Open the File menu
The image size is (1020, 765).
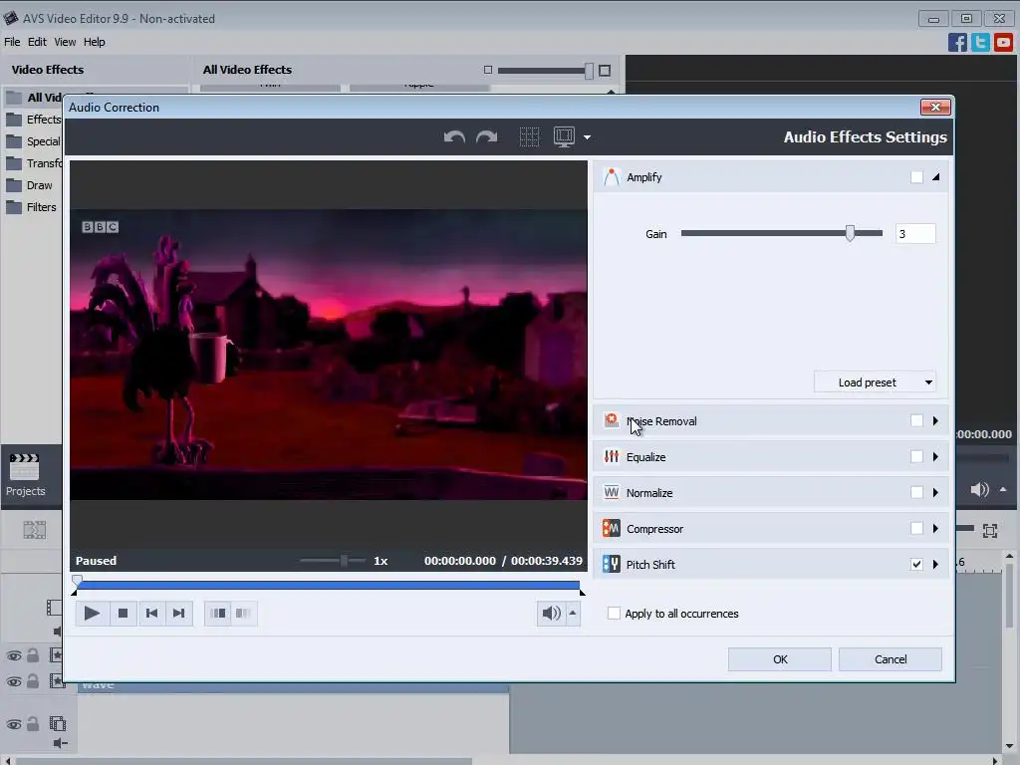click(12, 42)
